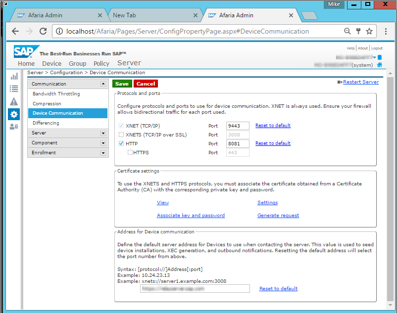The image size is (397, 313).
Task: Click the browser forward arrow
Action: (x=29, y=31)
